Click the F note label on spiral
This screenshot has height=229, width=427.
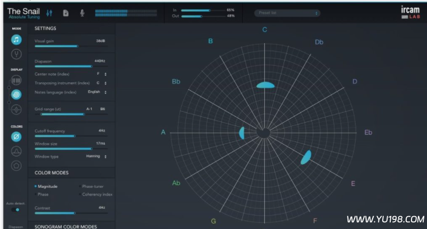point(315,221)
